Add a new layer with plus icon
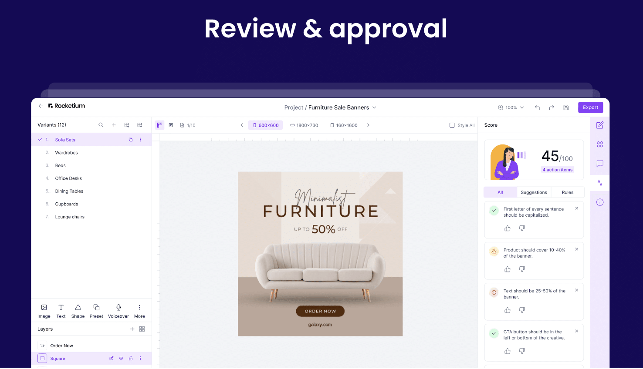The width and height of the screenshot is (643, 369). pyautogui.click(x=132, y=329)
